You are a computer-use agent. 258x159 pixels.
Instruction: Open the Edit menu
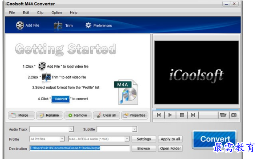[26, 12]
